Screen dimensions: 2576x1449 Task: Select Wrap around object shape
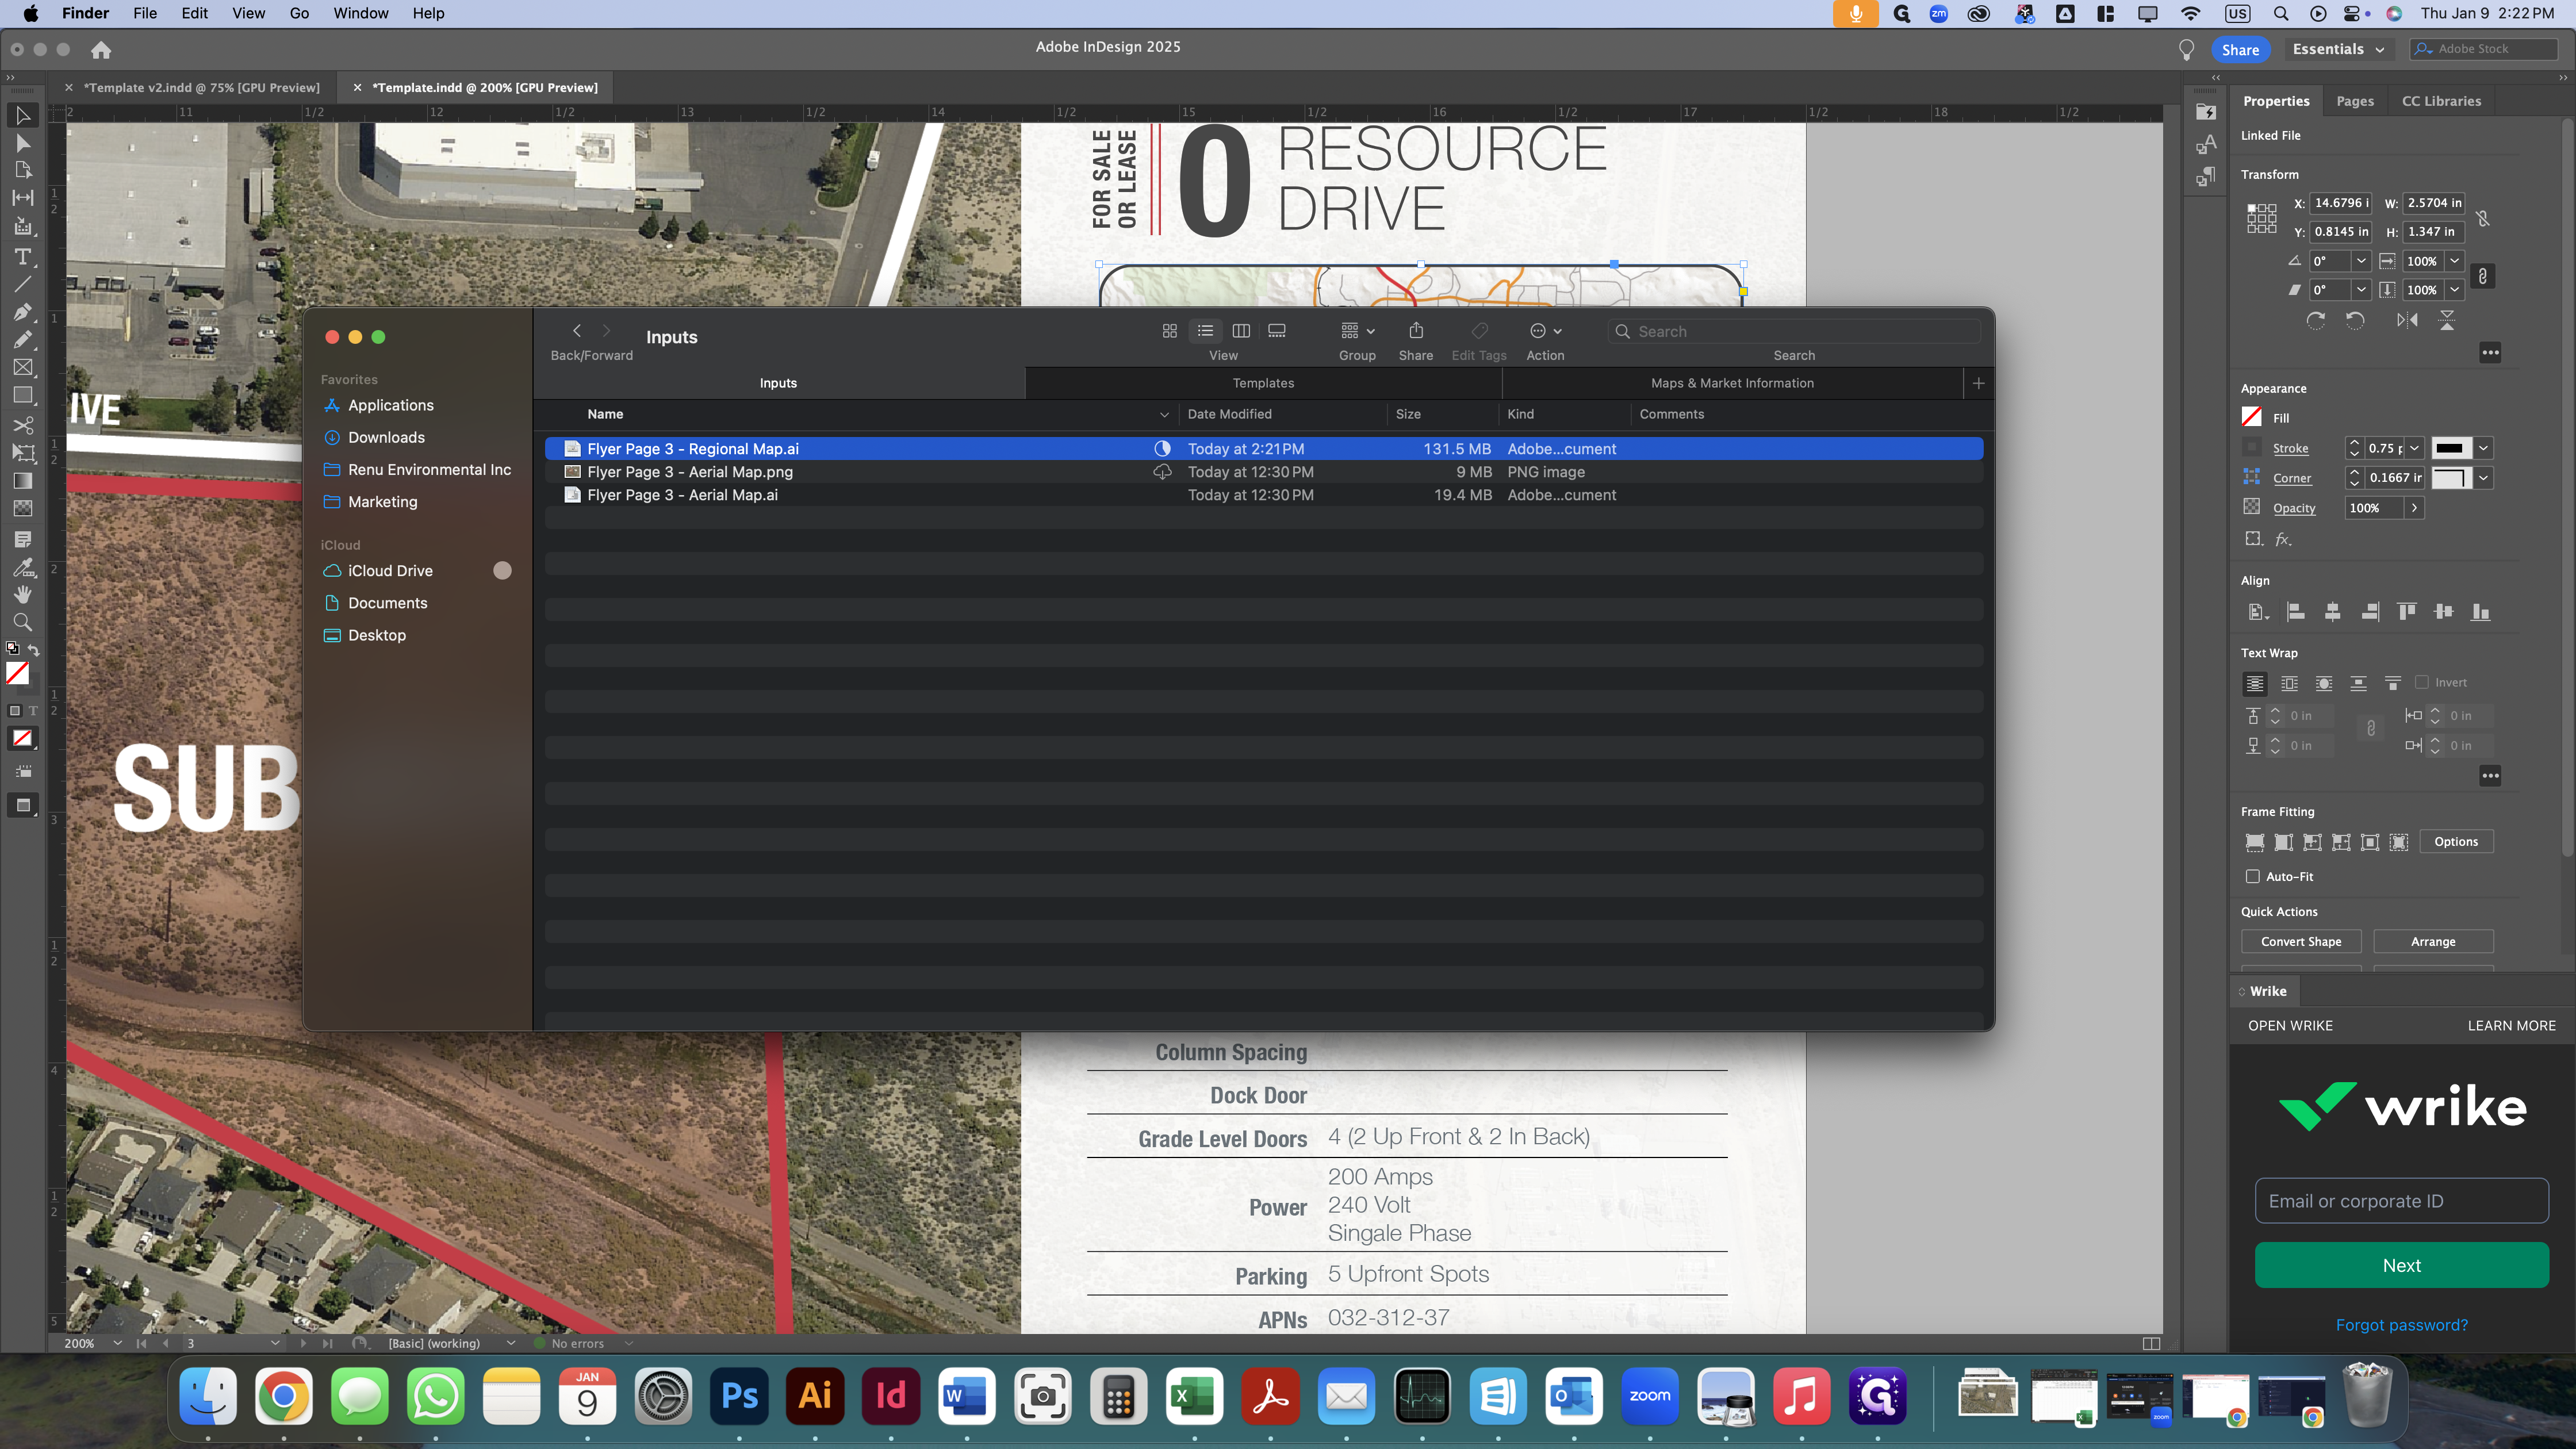pos(2325,684)
